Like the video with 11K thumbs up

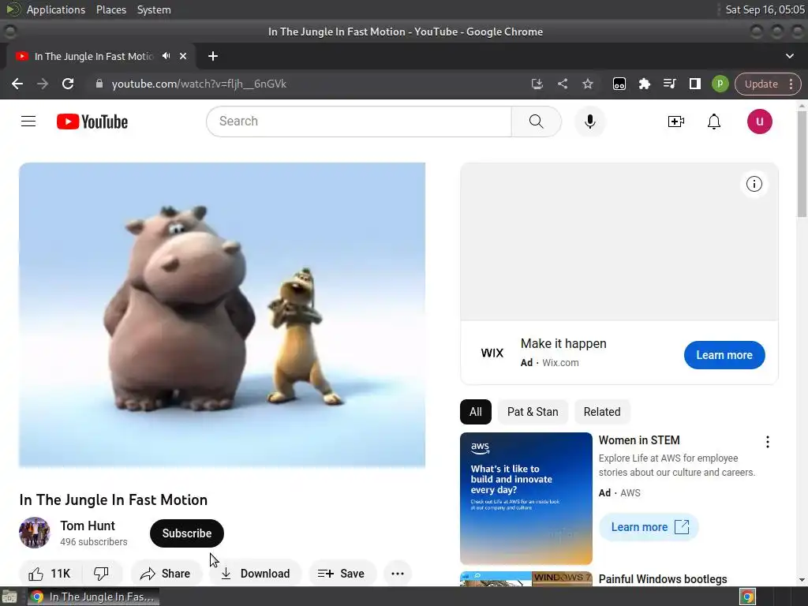point(50,574)
